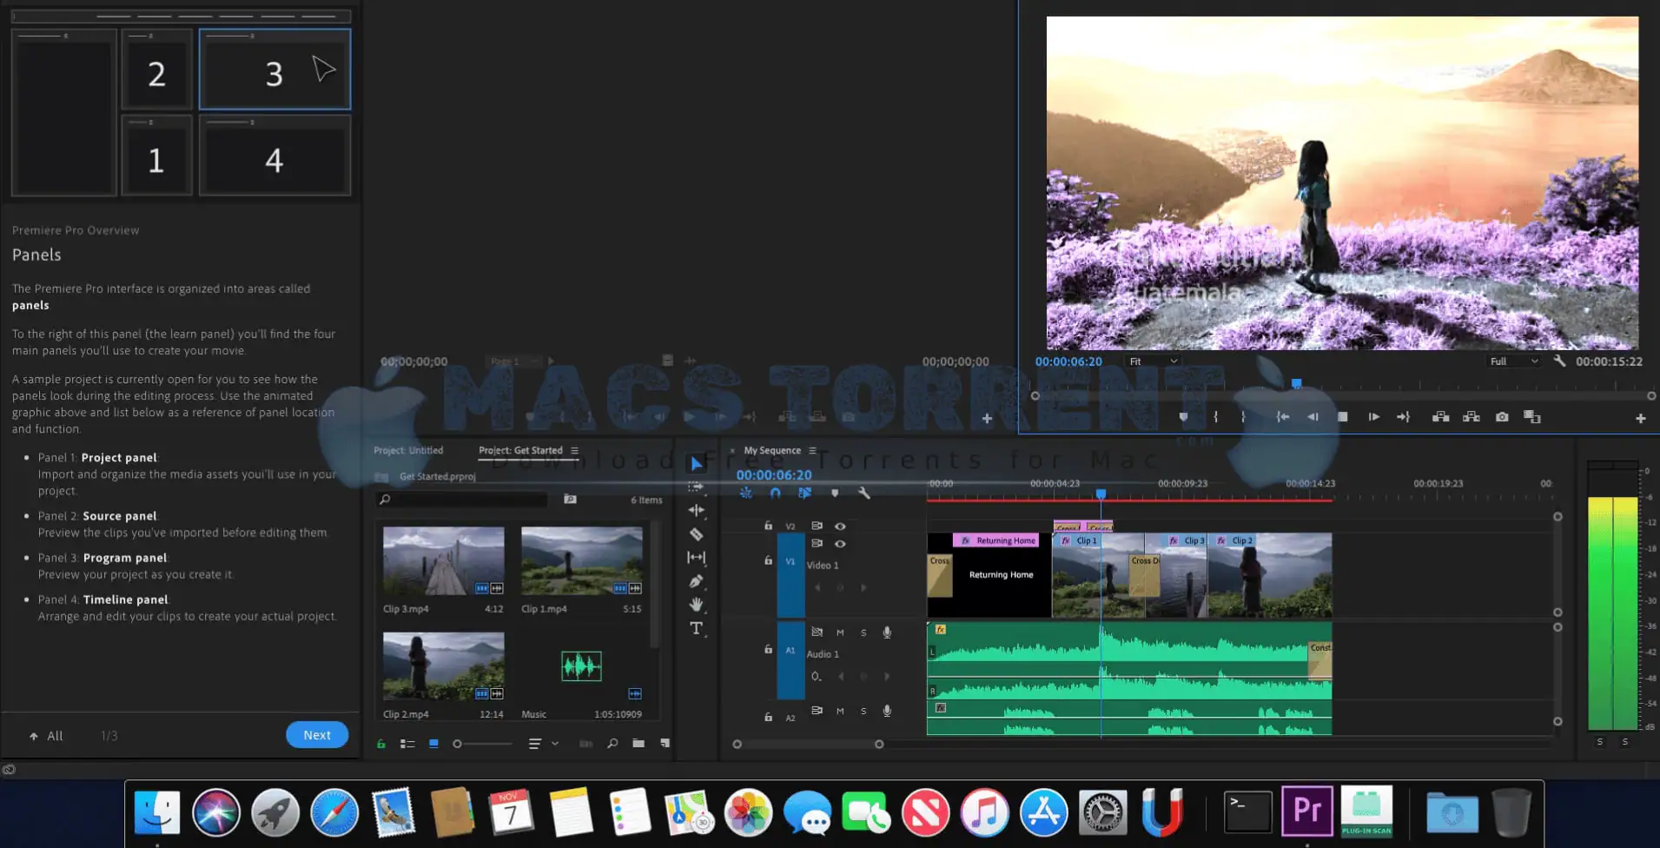Step back one frame in Program monitor
The width and height of the screenshot is (1660, 848).
click(x=1313, y=417)
